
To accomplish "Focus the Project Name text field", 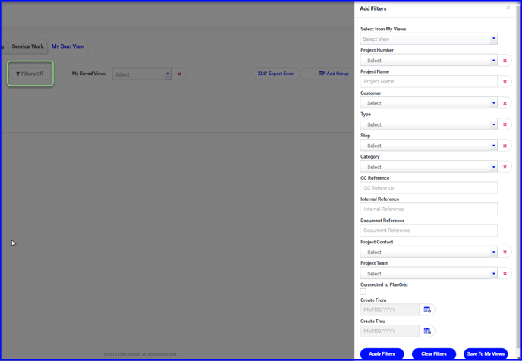I will click(x=429, y=81).
